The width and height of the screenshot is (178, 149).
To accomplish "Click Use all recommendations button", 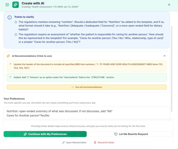I will click(87, 87).
